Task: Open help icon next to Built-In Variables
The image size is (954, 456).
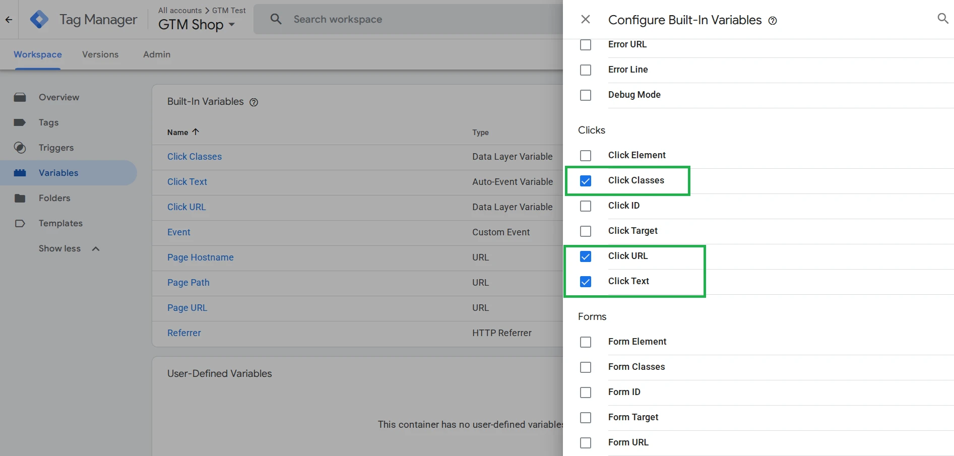Action: 254,102
